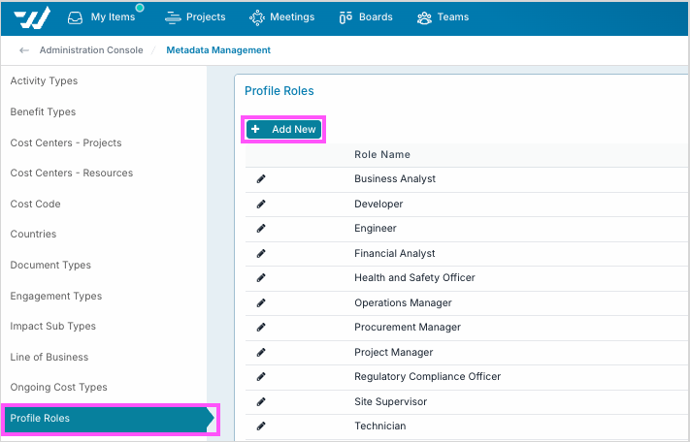Edit the Business Analyst role pencil icon
Viewport: 690px width, 442px height.
click(x=261, y=179)
